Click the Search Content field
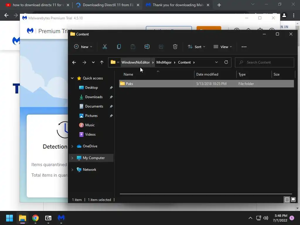Viewport: 300px width, 225px height. pos(265,62)
